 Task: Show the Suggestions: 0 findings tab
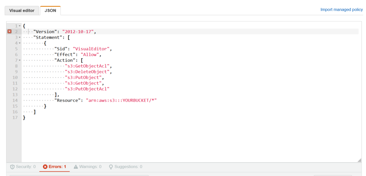(x=125, y=167)
